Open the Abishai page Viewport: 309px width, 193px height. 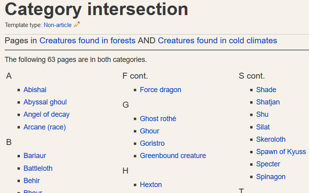click(x=35, y=90)
